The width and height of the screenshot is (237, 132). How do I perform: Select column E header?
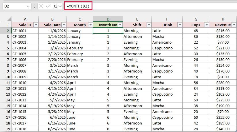point(137,19)
